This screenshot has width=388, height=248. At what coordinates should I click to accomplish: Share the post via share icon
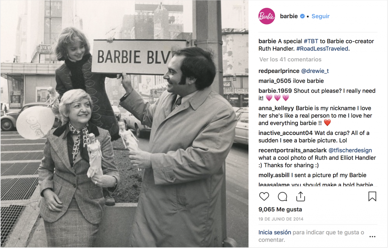coord(300,196)
